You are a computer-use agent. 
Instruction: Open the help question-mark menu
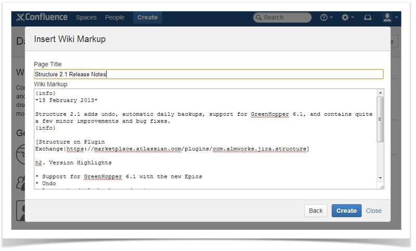[x=326, y=18]
